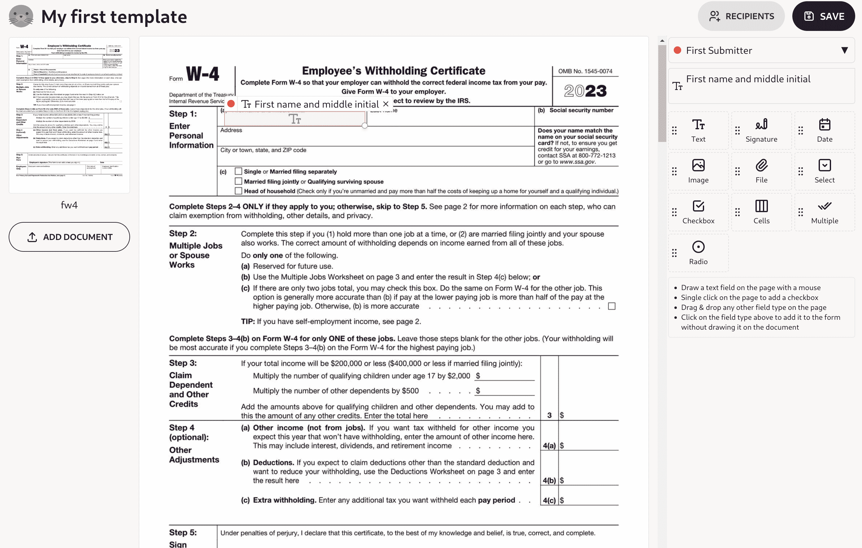Image resolution: width=862 pixels, height=548 pixels.
Task: Add a Multiple choice field
Action: [824, 211]
